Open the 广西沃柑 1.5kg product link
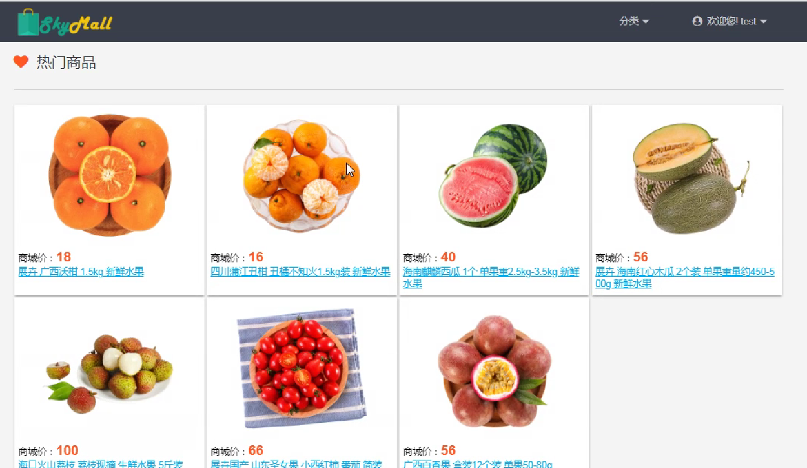Screen dimensions: 807x468 (81, 271)
